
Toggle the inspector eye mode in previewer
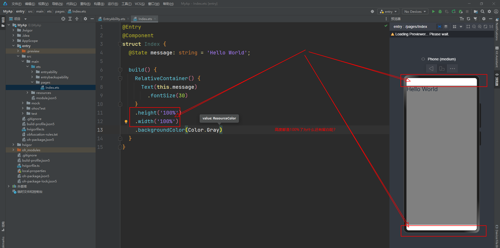pos(440,27)
